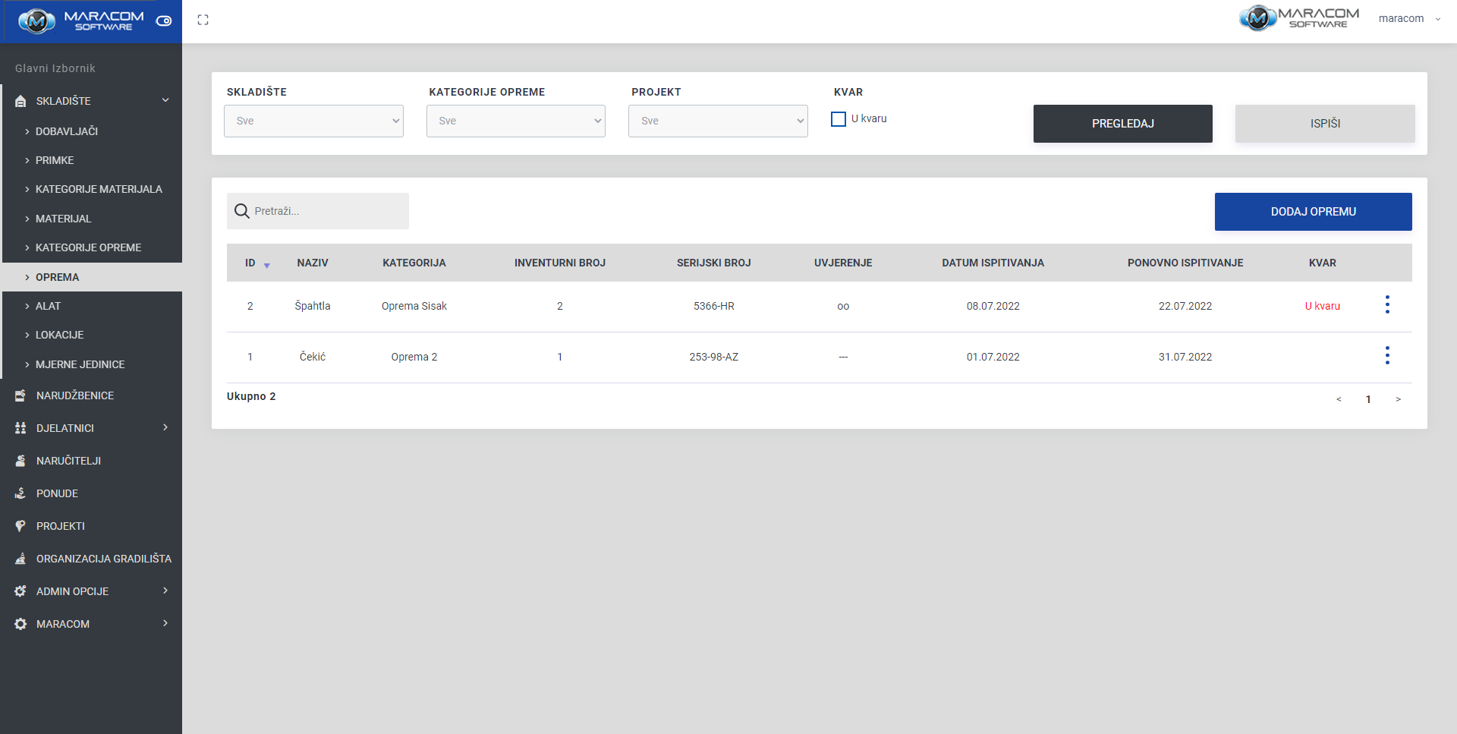Click the Dodaj opremu button
Image resolution: width=1457 pixels, height=734 pixels.
1313,212
